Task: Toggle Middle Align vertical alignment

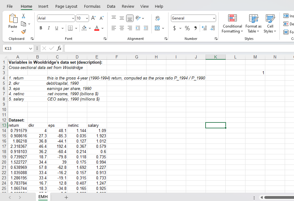Action: pyautogui.click(x=122, y=18)
